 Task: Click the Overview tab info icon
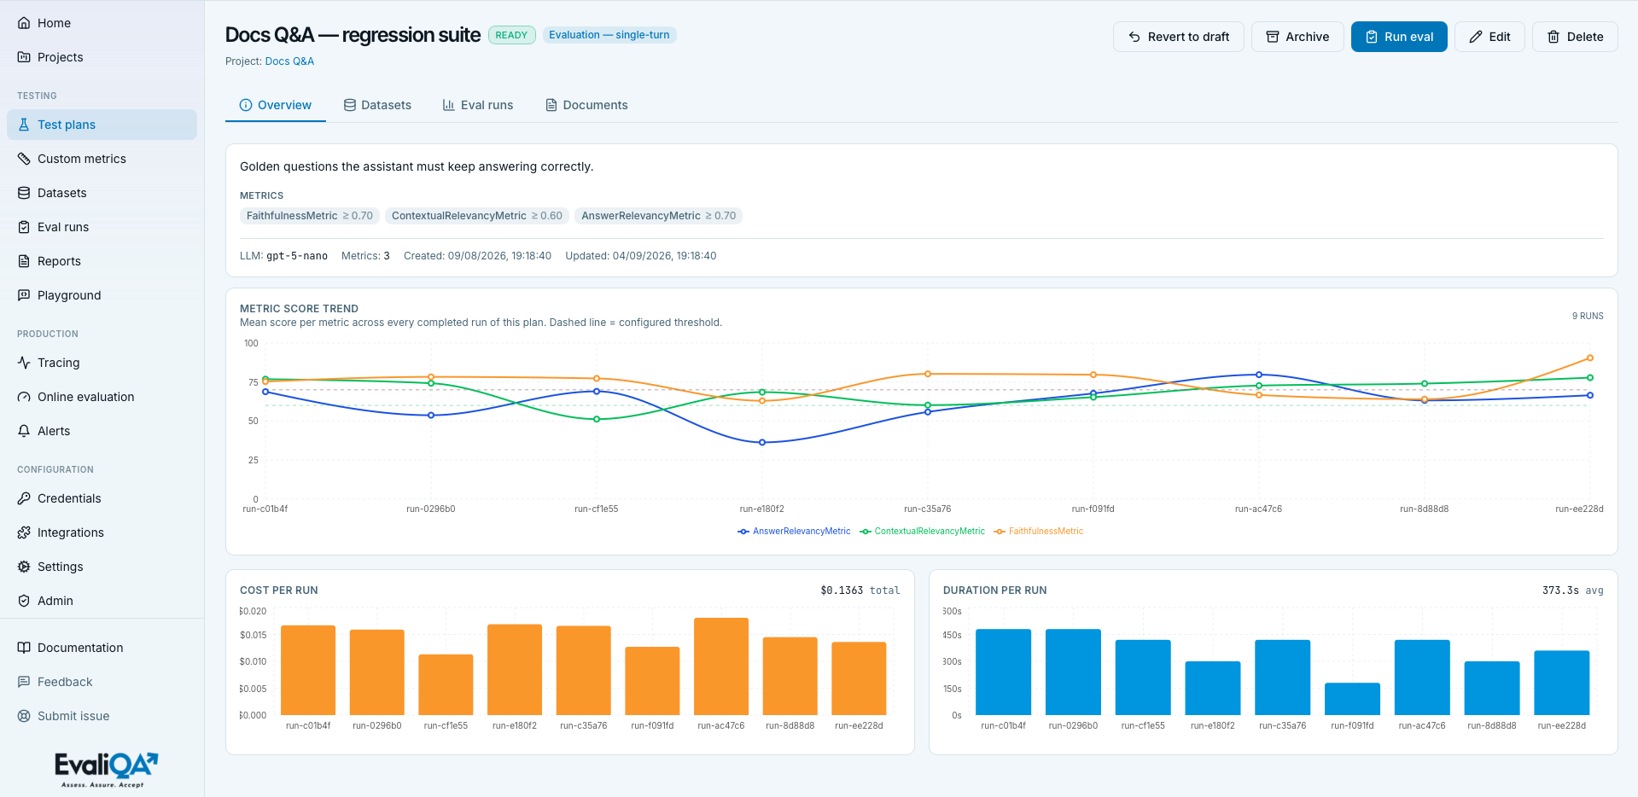(x=246, y=105)
